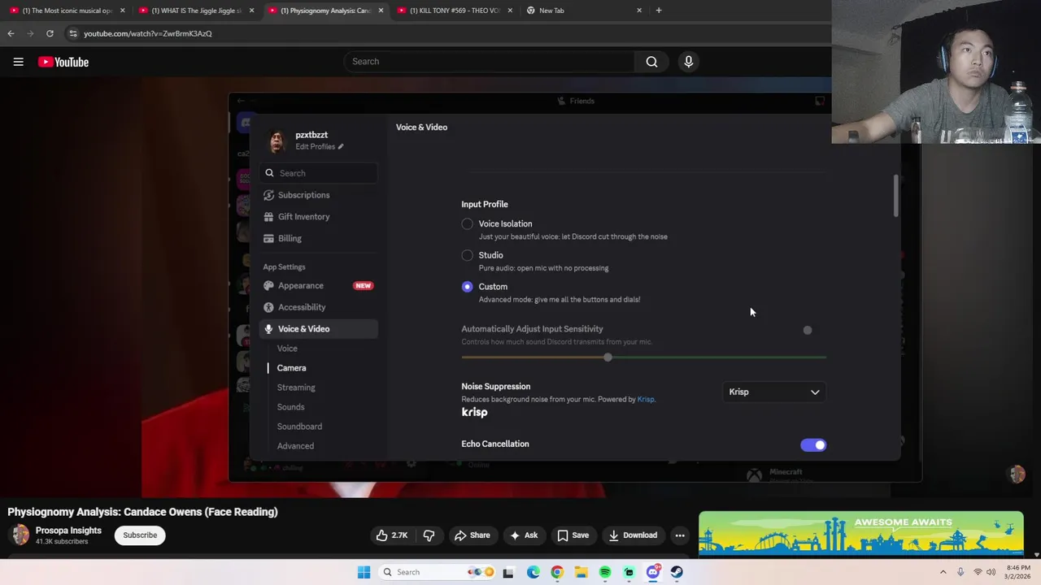Open Discord from the taskbar
Image resolution: width=1041 pixels, height=585 pixels.
pos(653,572)
